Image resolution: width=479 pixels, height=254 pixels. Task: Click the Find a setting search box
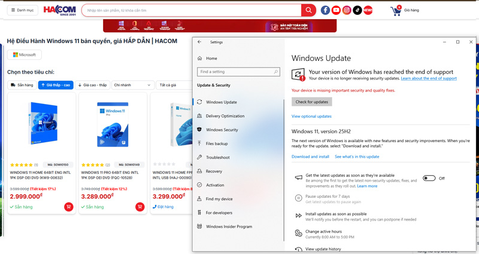point(238,72)
